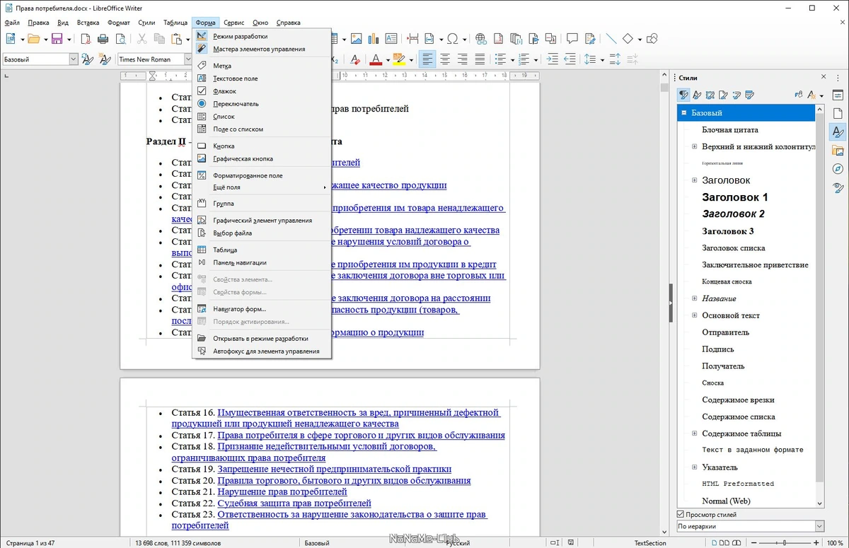Viewport: 849px width, 548px height.
Task: Open sidebar Properties deck icon
Action: click(838, 95)
